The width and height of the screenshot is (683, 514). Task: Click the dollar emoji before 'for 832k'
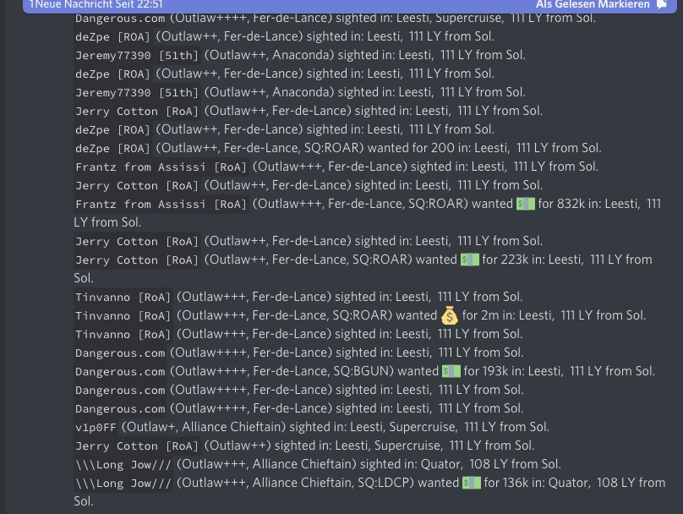point(526,204)
